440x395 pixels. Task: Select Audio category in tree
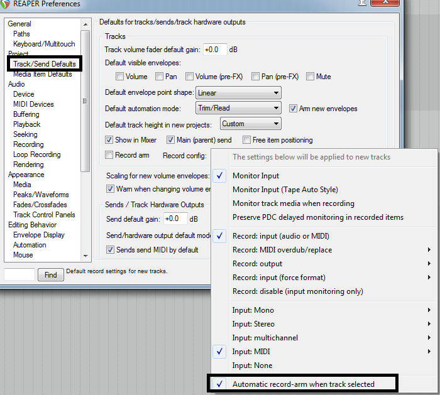coord(16,84)
